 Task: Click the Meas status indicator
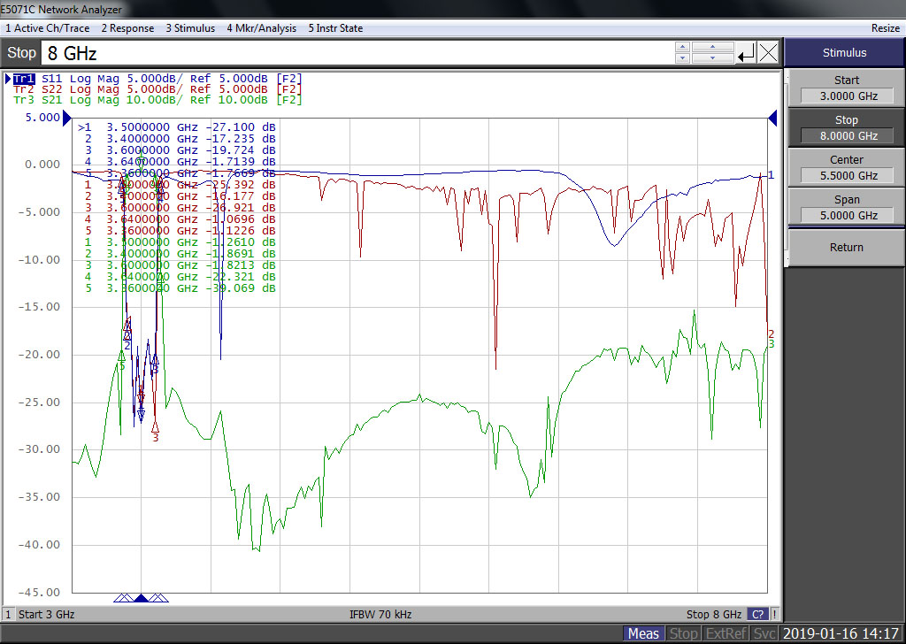click(x=643, y=633)
